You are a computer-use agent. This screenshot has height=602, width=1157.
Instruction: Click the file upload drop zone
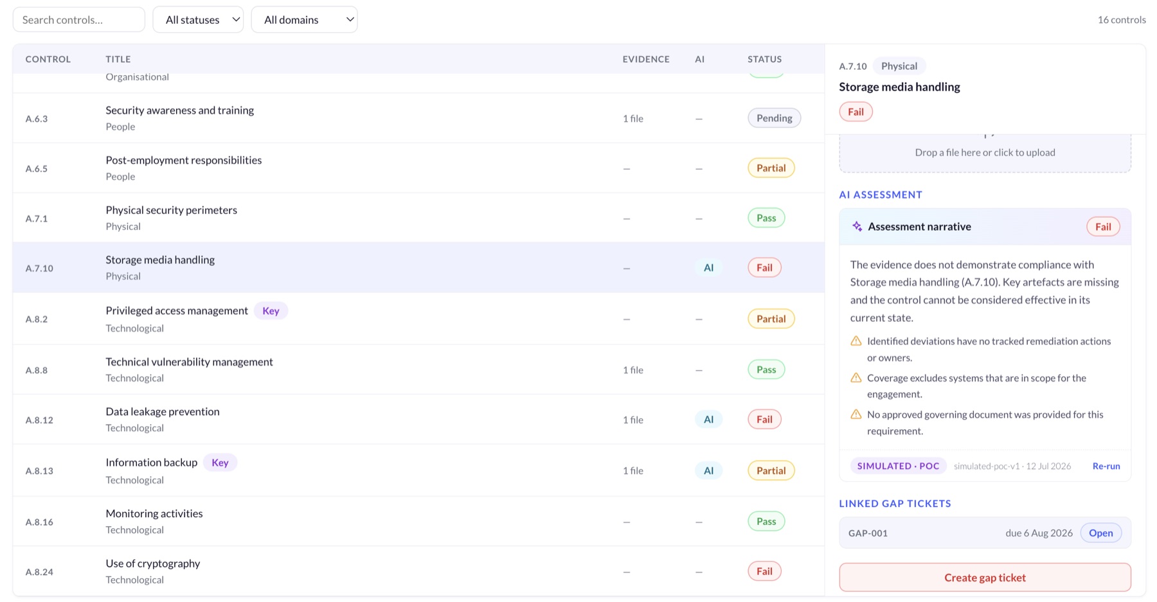tap(985, 153)
